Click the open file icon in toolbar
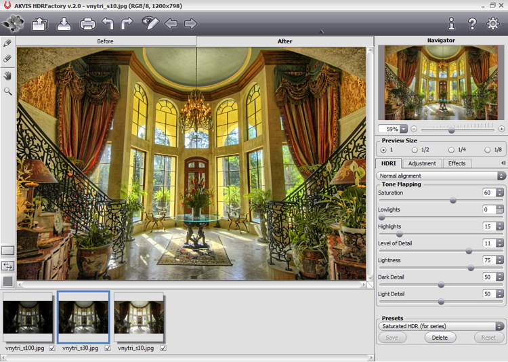This screenshot has width=508, height=362. coord(39,24)
